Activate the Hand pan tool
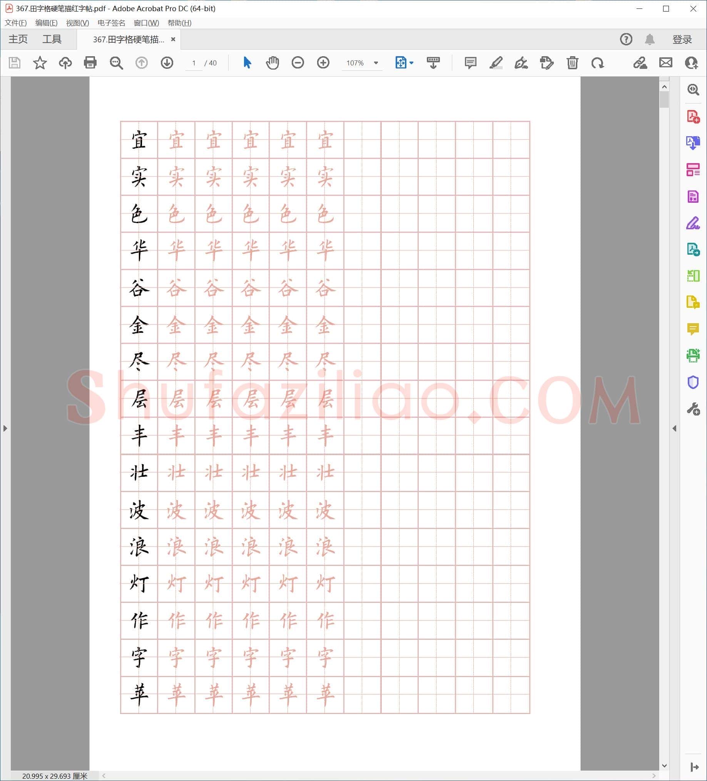 [272, 63]
